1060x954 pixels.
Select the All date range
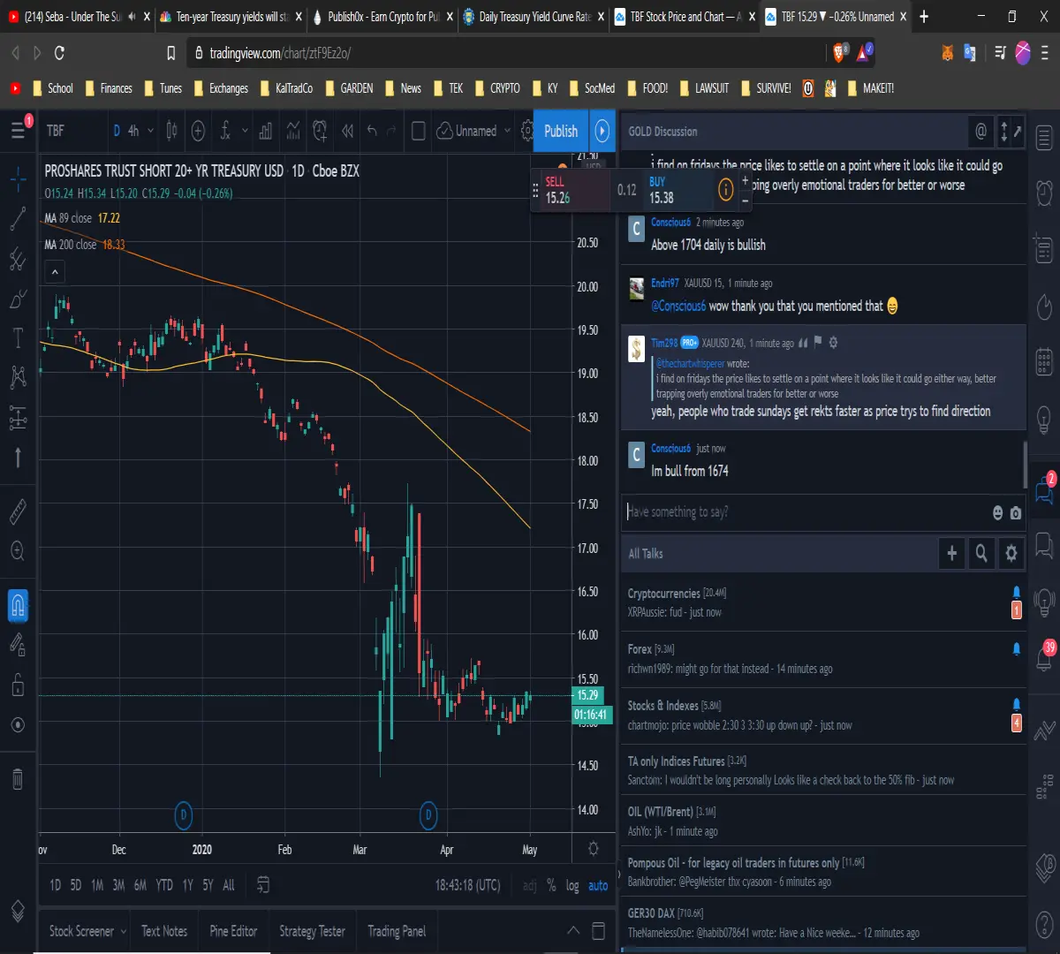coord(229,884)
